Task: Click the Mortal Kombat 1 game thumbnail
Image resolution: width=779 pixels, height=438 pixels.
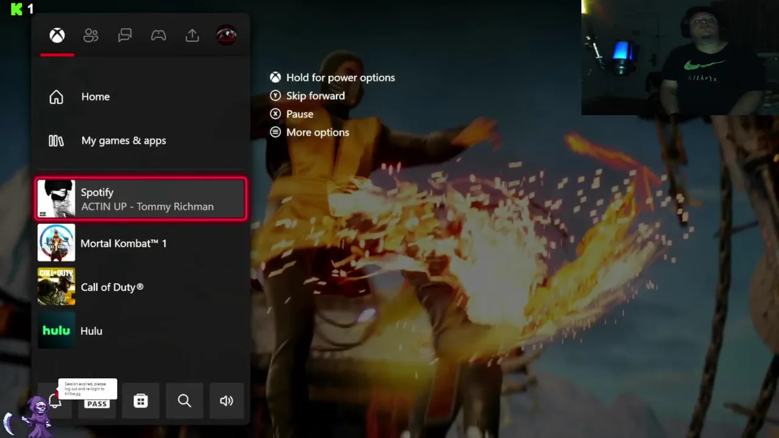Action: (57, 243)
